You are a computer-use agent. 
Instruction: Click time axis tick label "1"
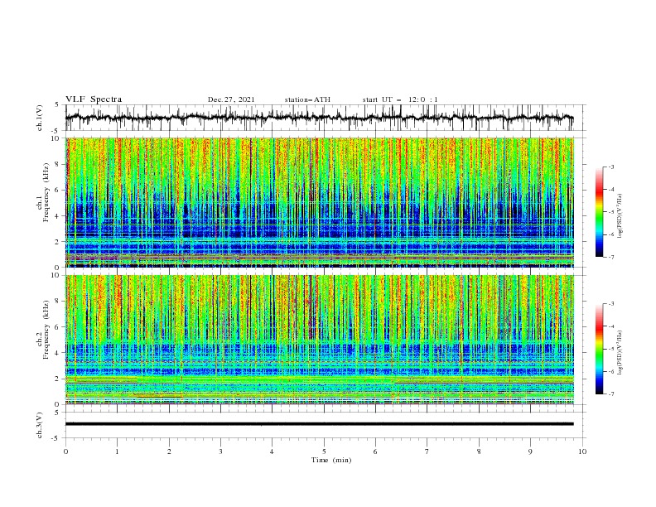tap(118, 451)
